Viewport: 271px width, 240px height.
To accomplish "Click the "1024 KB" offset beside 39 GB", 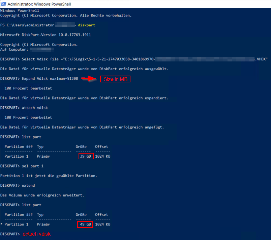I will 103,156.
